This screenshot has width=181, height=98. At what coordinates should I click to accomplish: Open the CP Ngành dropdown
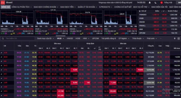[x=124, y=39]
